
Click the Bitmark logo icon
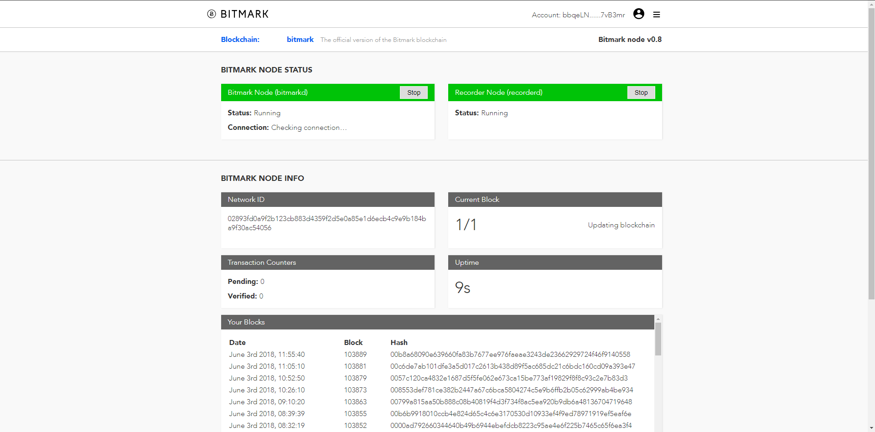(212, 14)
